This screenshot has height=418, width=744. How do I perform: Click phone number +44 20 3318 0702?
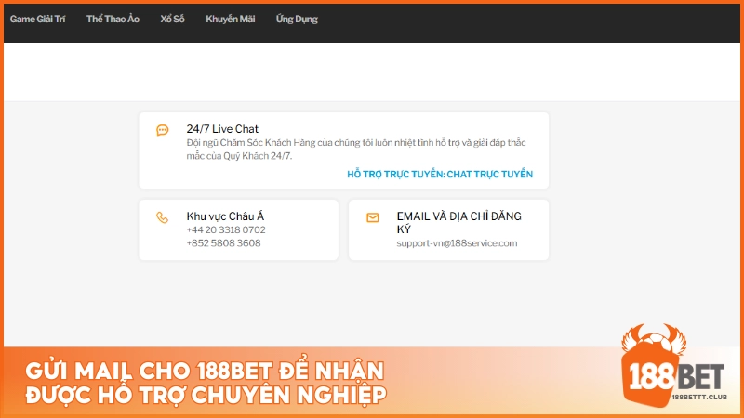(x=226, y=229)
